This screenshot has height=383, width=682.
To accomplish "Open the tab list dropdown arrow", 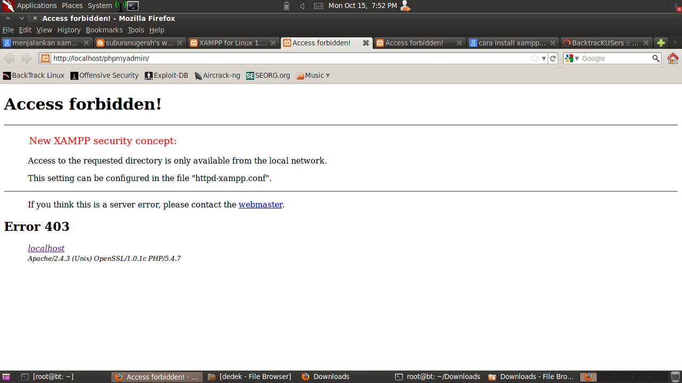I will coord(675,43).
